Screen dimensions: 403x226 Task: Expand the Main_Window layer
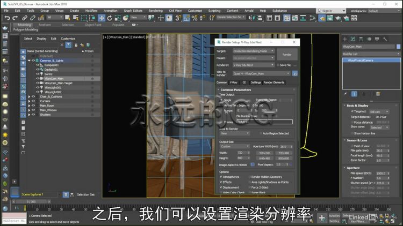point(29,110)
